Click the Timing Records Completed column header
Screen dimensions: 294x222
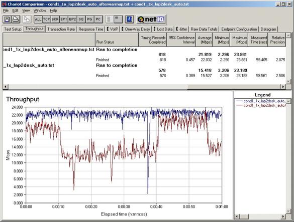(153, 40)
